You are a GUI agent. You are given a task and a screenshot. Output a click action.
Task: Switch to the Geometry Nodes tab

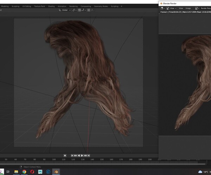point(101,6)
